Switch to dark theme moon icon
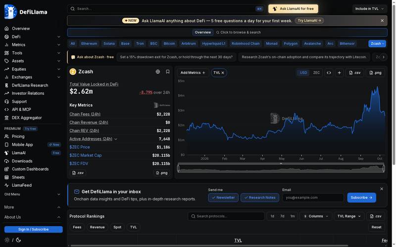 [x=18, y=240]
